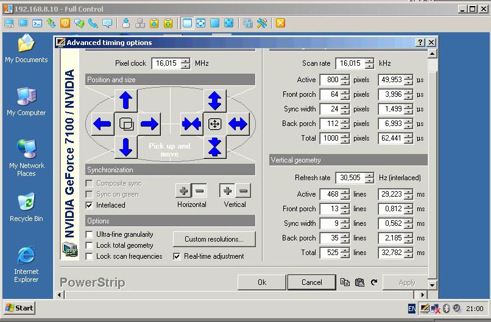Click the Composite sync checkbox
The image size is (491, 322).
[x=89, y=183]
